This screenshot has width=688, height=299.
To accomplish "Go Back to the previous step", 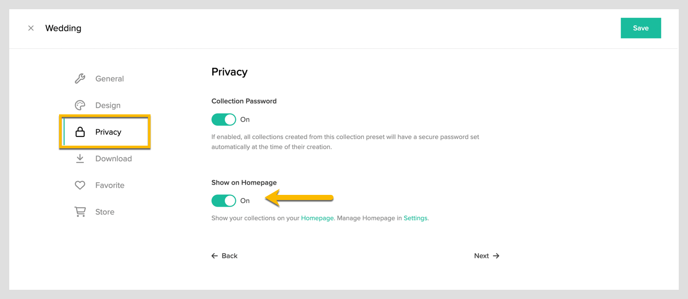I will point(225,256).
